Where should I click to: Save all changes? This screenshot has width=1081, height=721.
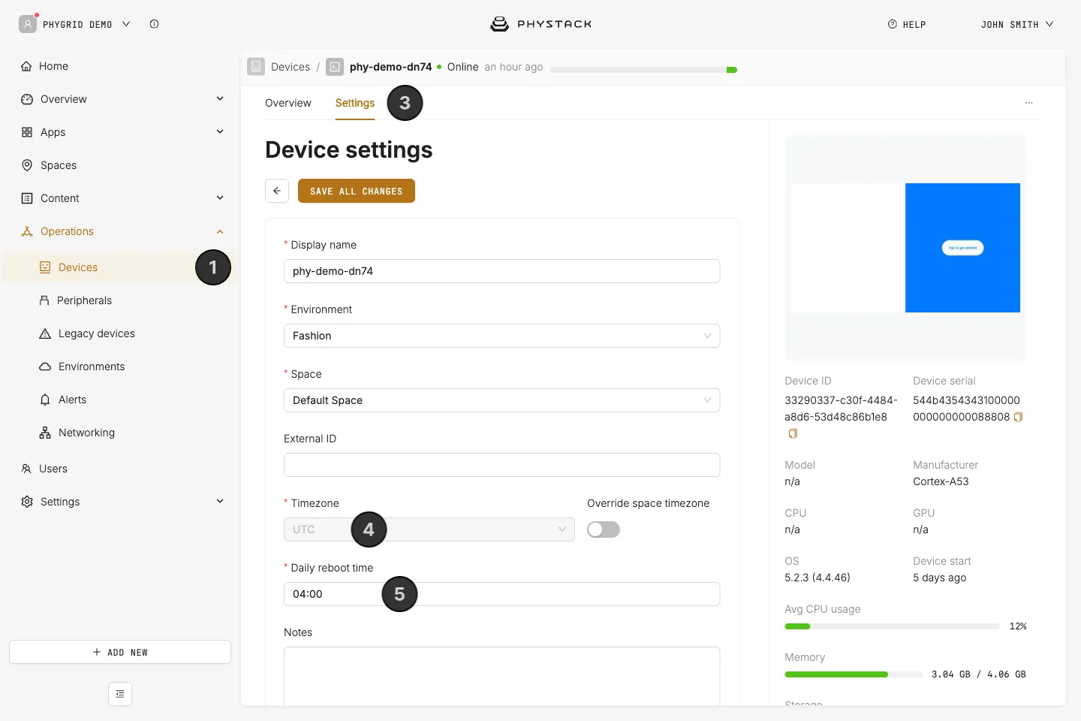click(x=357, y=191)
